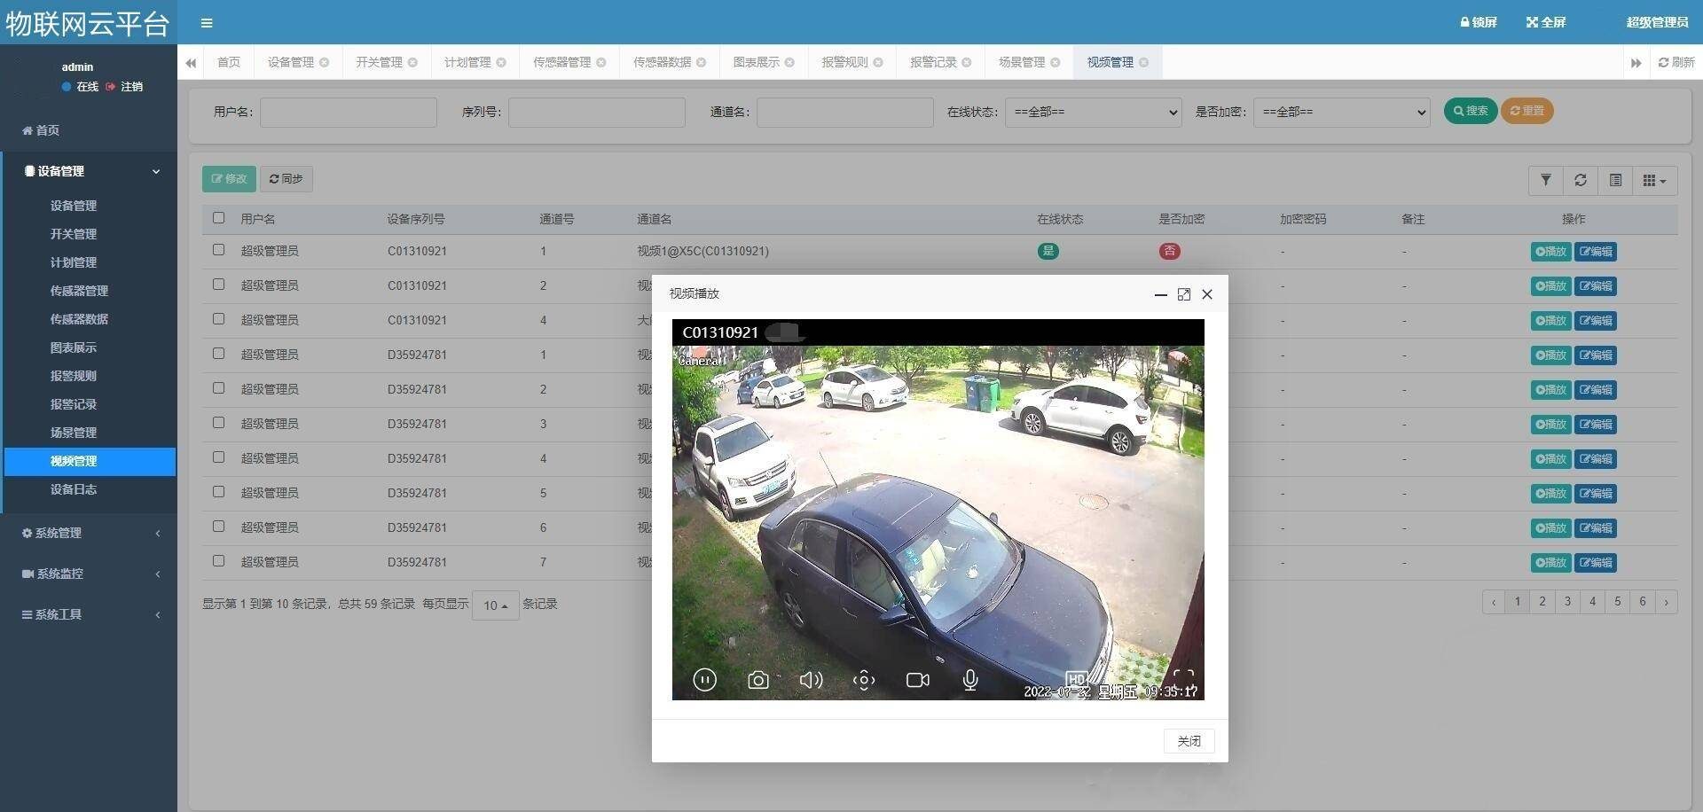
Task: Open the 是否加密 dropdown
Action: pyautogui.click(x=1341, y=113)
